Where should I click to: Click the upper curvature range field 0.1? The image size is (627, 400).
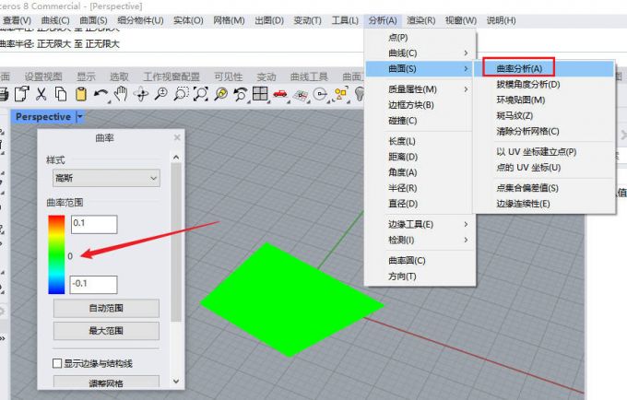(x=93, y=224)
